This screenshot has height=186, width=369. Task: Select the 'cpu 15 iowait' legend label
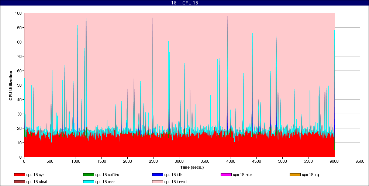[176, 182]
